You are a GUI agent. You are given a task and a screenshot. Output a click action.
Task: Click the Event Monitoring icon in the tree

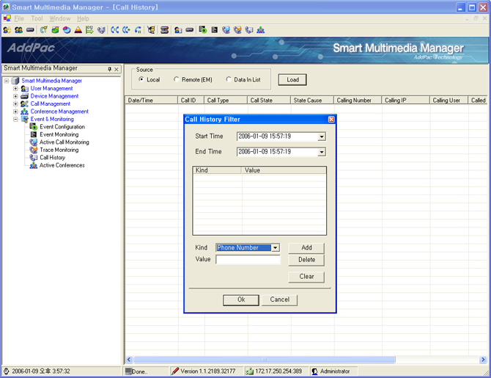point(34,135)
